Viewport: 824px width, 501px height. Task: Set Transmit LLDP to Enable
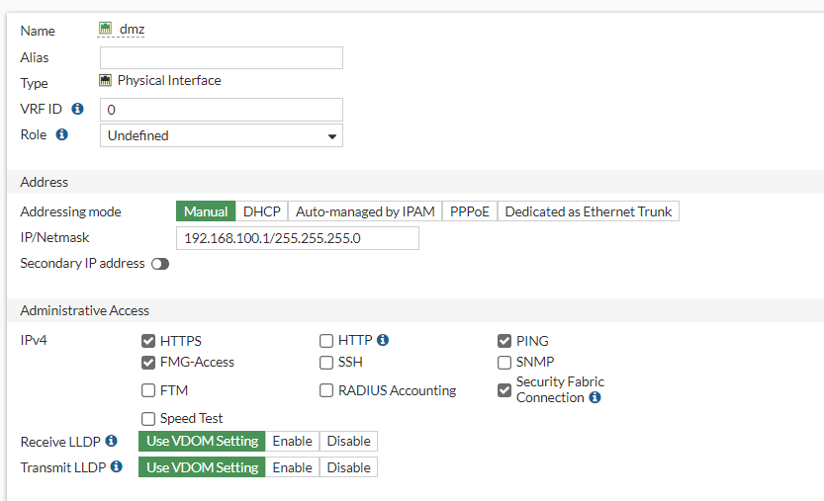click(x=292, y=467)
